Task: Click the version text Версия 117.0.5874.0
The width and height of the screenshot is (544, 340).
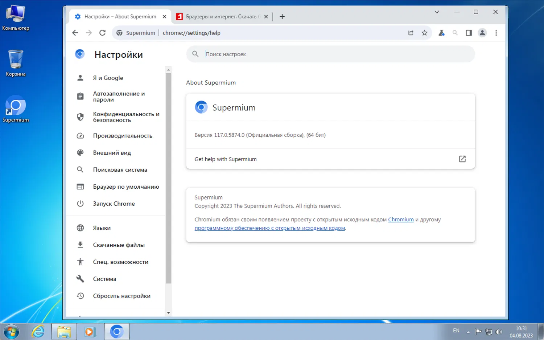Action: (x=260, y=135)
